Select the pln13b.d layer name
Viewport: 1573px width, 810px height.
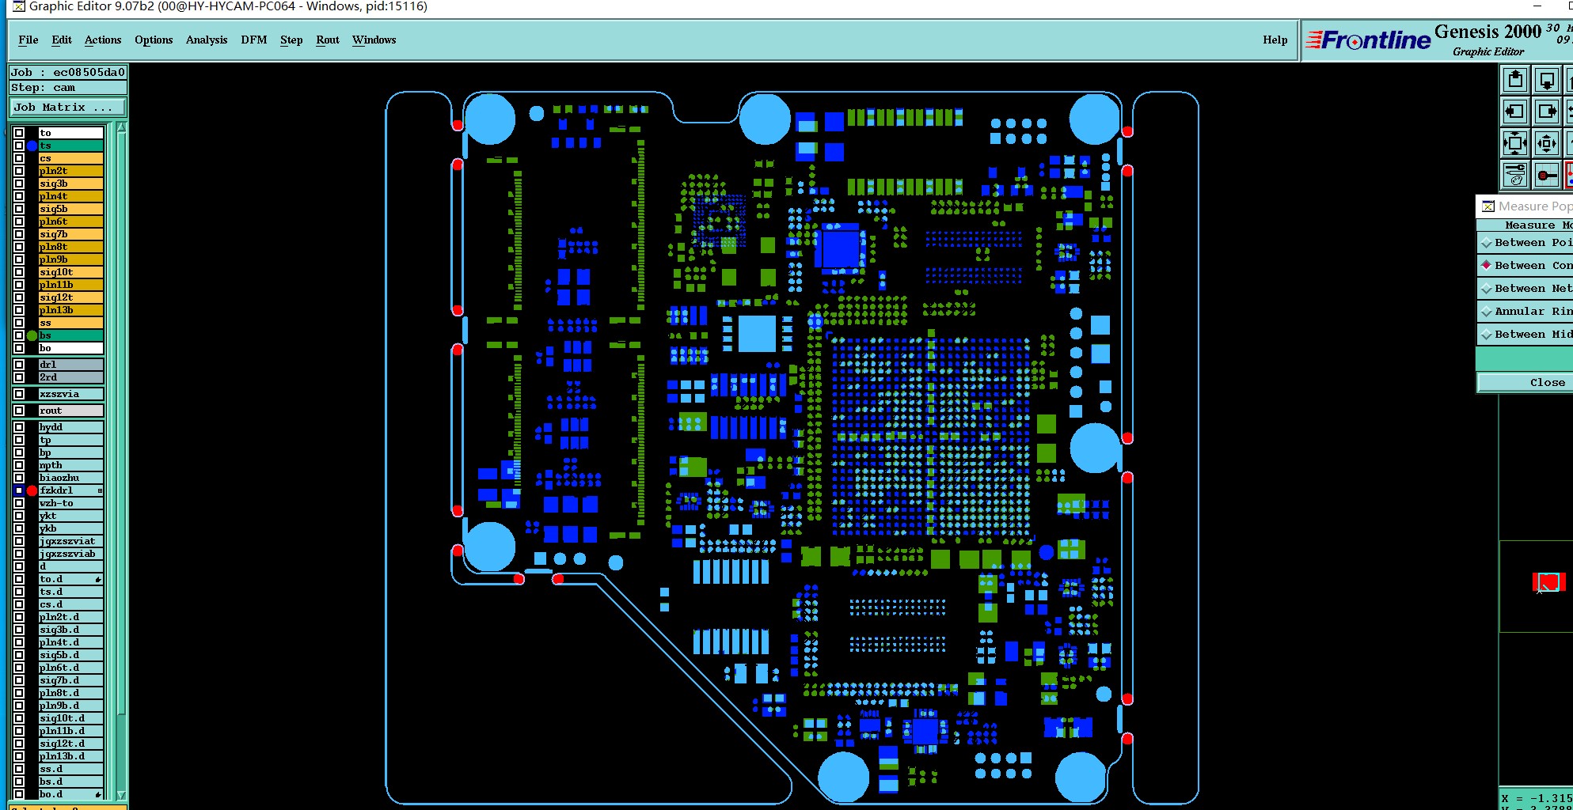pos(71,756)
